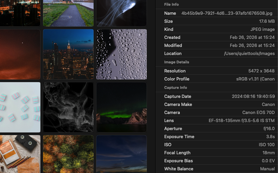Viewport: 278px width, 173px height.
Task: Click the exposure time value 3.8s
Action: point(270,137)
